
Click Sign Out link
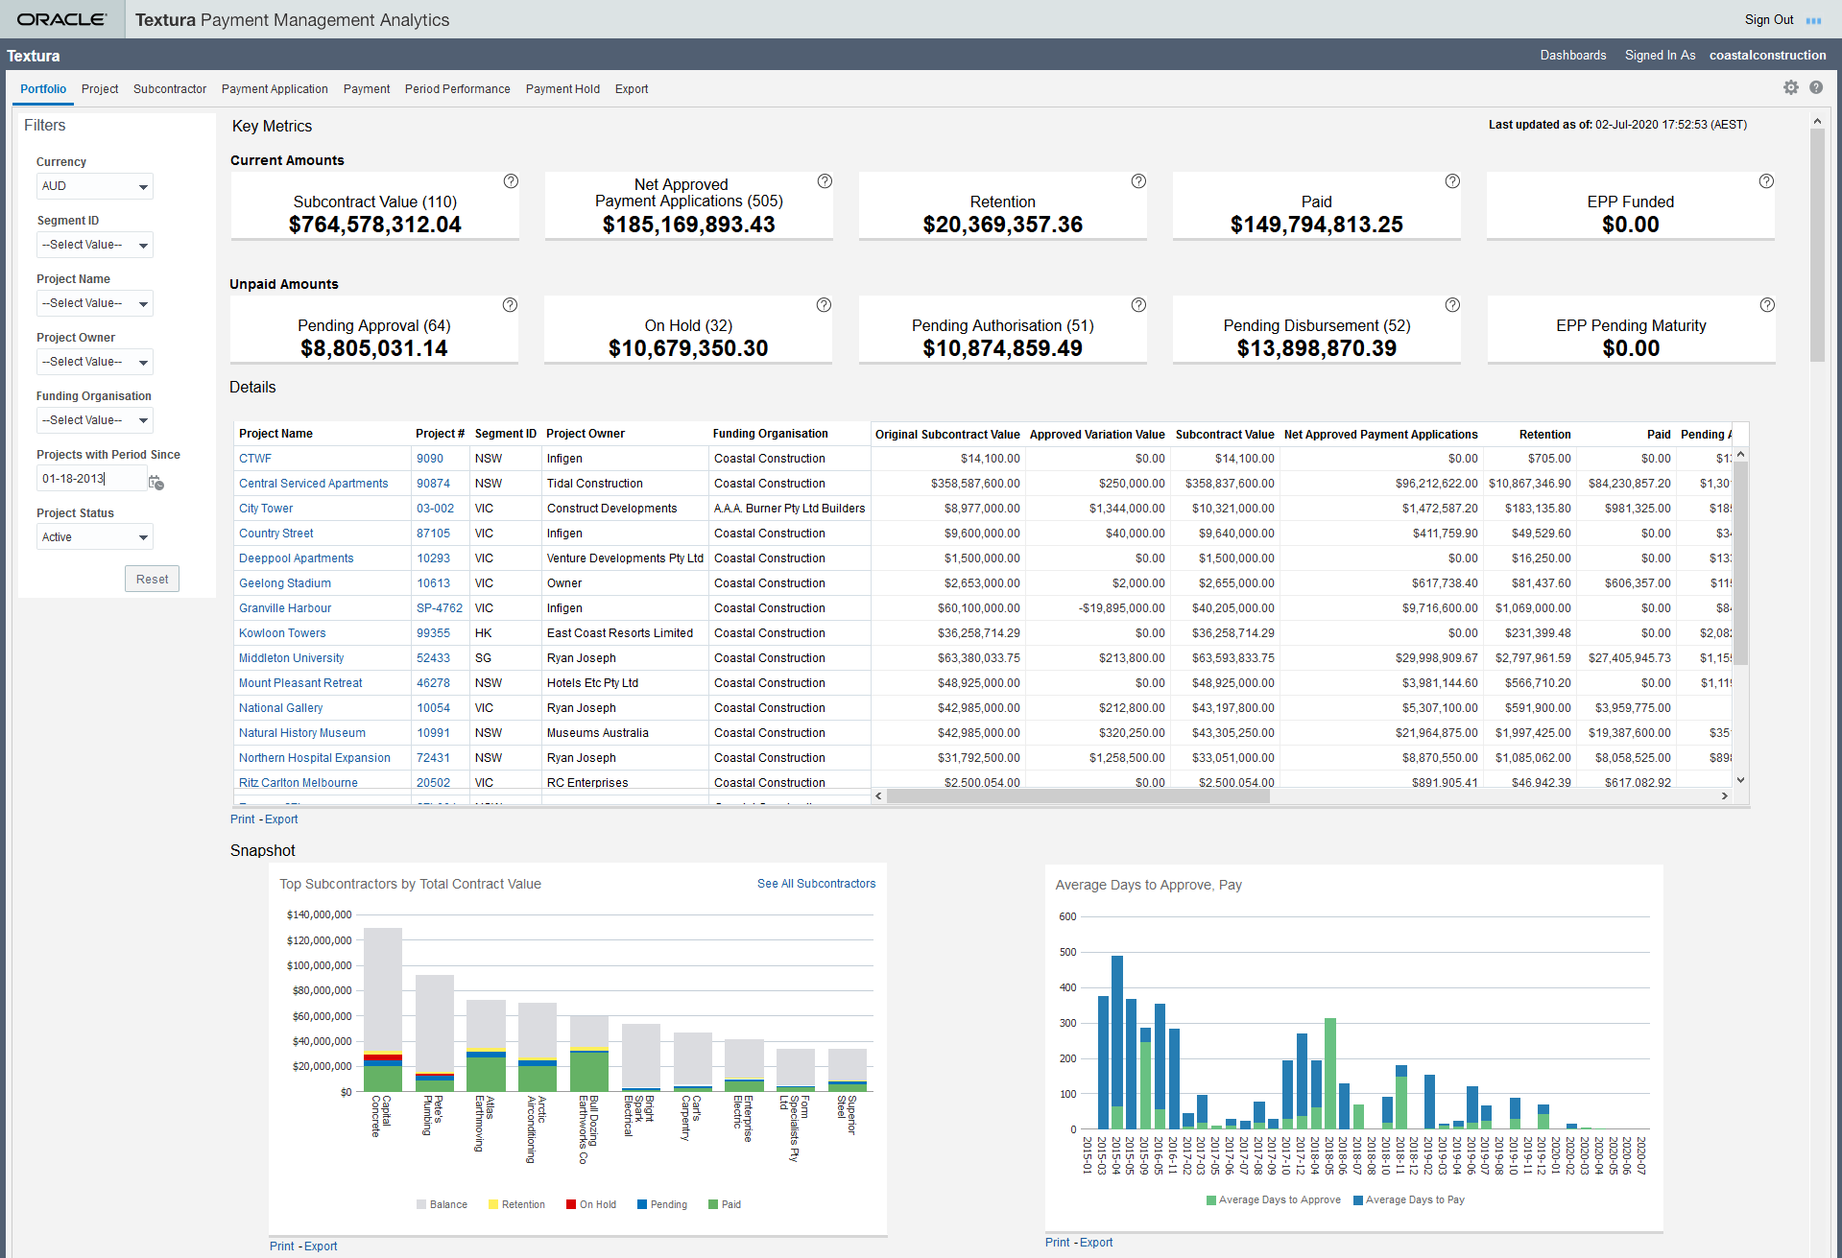click(x=1769, y=19)
